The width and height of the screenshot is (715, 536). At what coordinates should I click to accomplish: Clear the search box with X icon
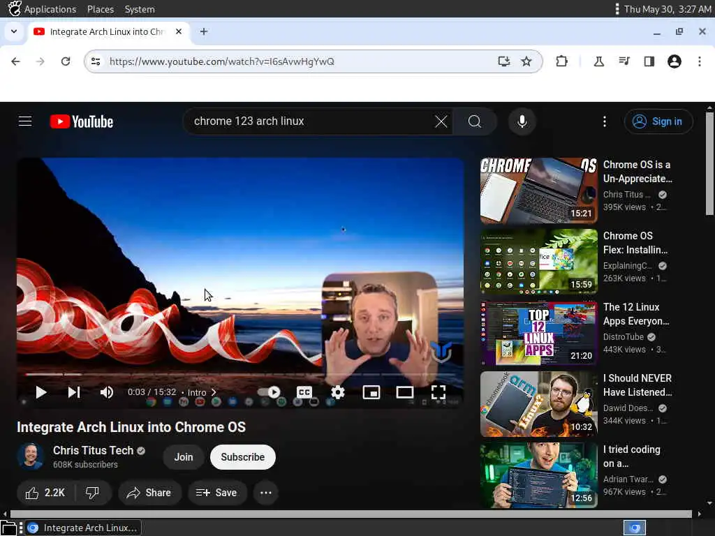coord(441,121)
